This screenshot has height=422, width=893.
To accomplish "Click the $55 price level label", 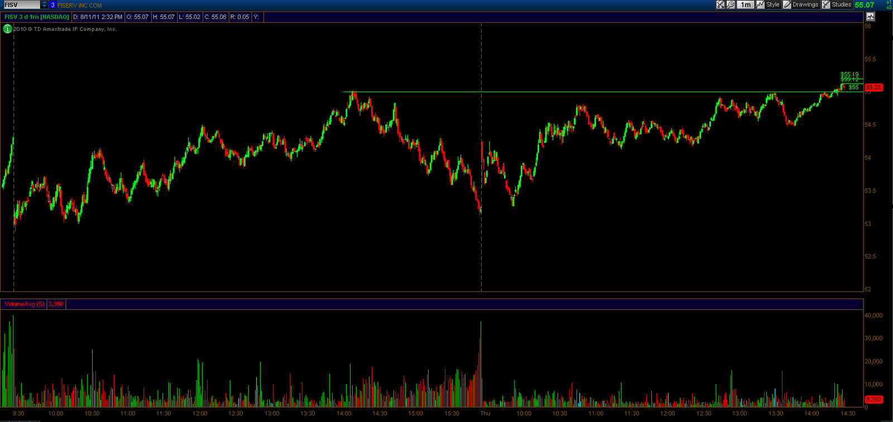I will pyautogui.click(x=853, y=87).
